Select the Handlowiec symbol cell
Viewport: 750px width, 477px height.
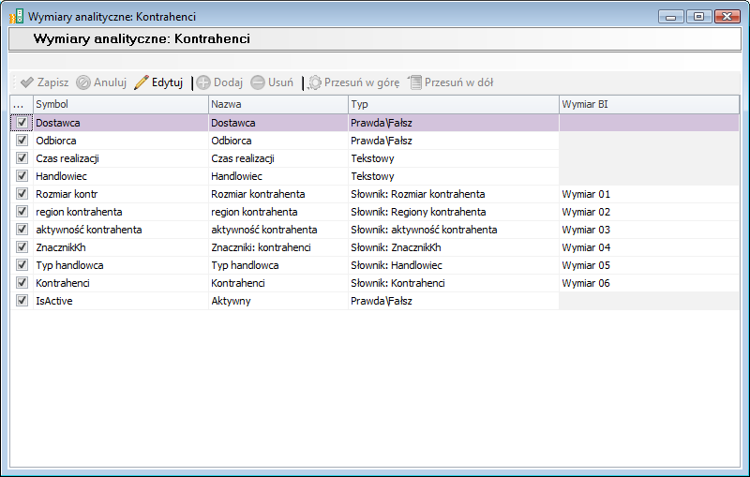click(x=121, y=176)
